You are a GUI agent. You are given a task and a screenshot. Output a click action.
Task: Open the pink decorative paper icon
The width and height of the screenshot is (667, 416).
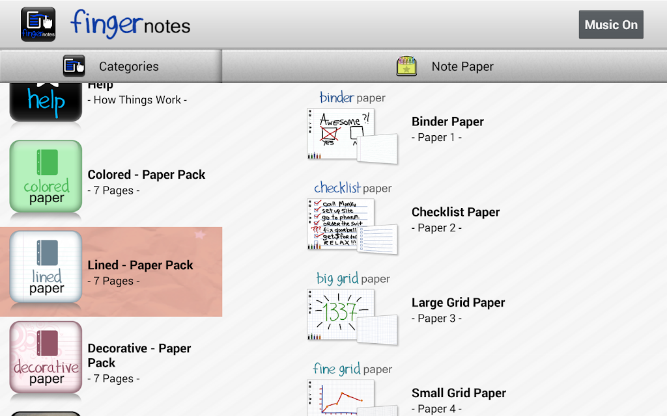click(x=46, y=357)
